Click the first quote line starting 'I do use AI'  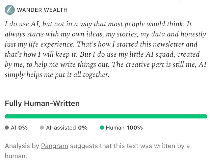98,24
